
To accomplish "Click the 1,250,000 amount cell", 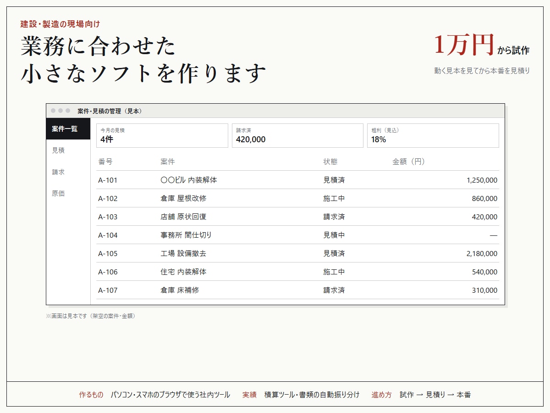I will click(x=482, y=180).
